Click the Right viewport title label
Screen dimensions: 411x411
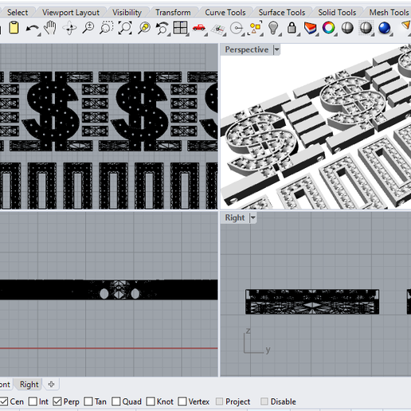(x=235, y=217)
